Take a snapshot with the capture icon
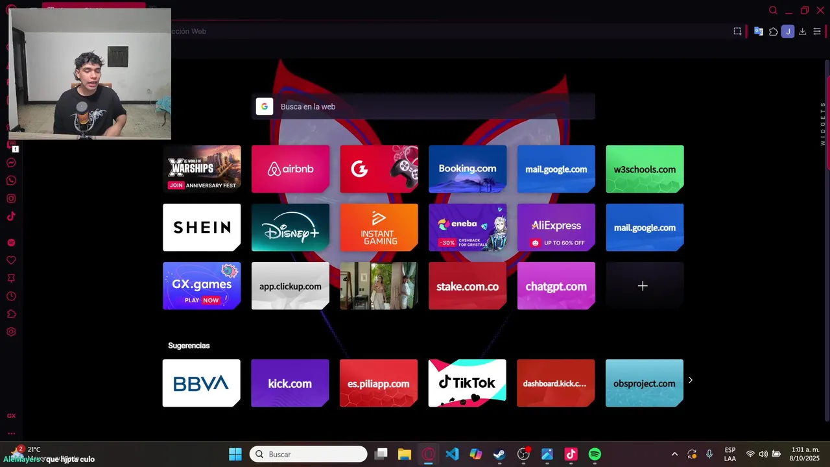The image size is (830, 467). pyautogui.click(x=737, y=31)
